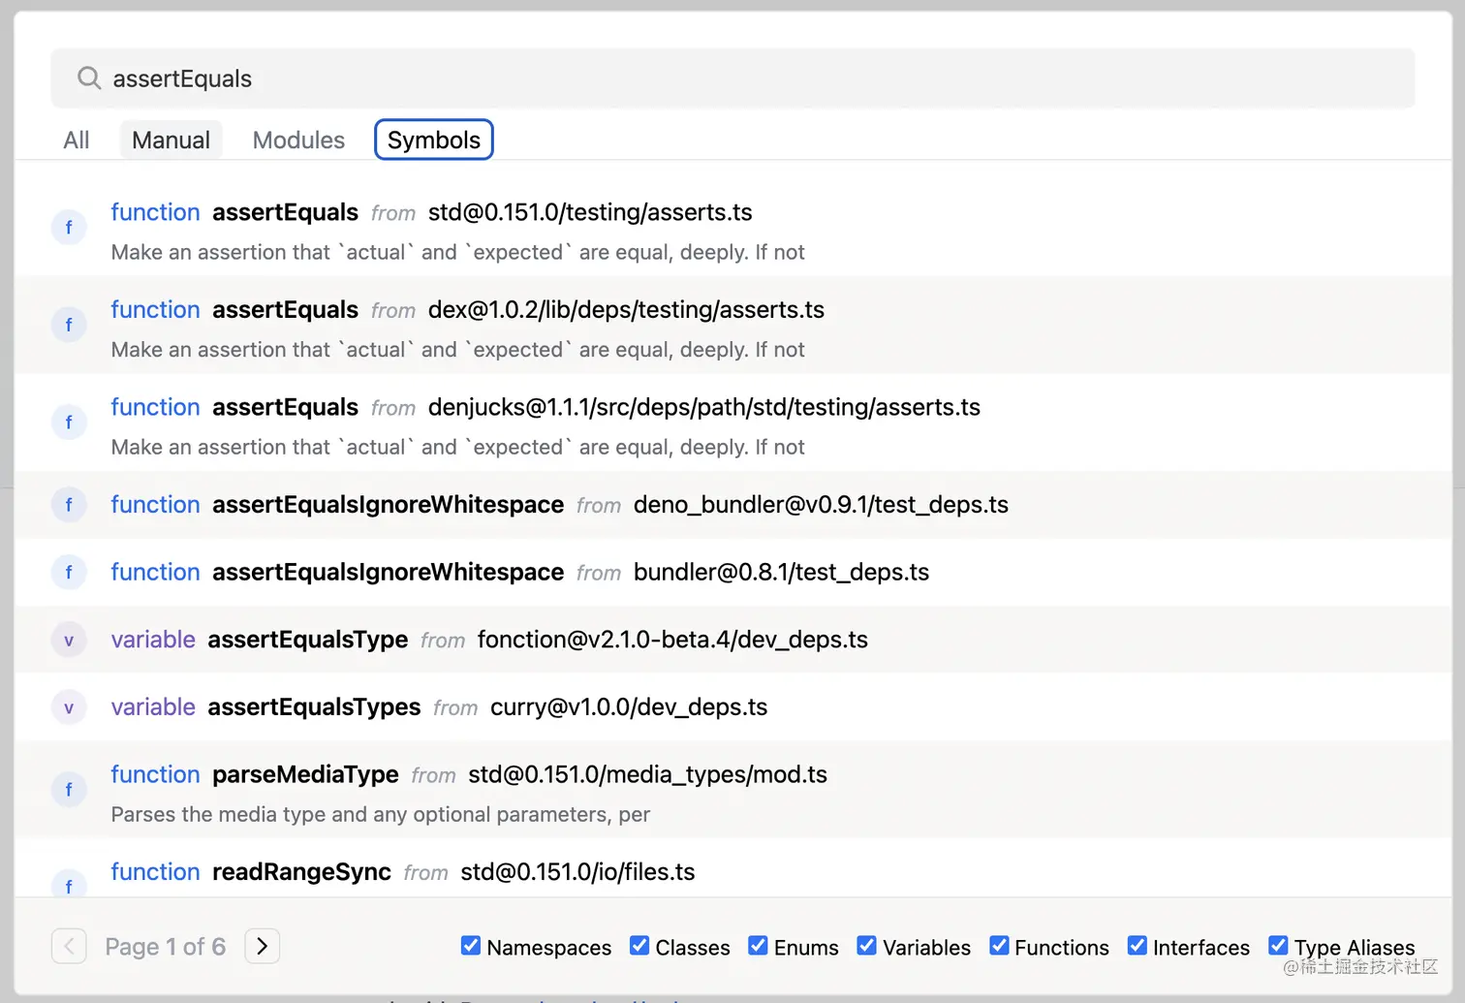This screenshot has height=1003, width=1465.
Task: Click function icon for parseMediaType result
Action: [x=69, y=790]
